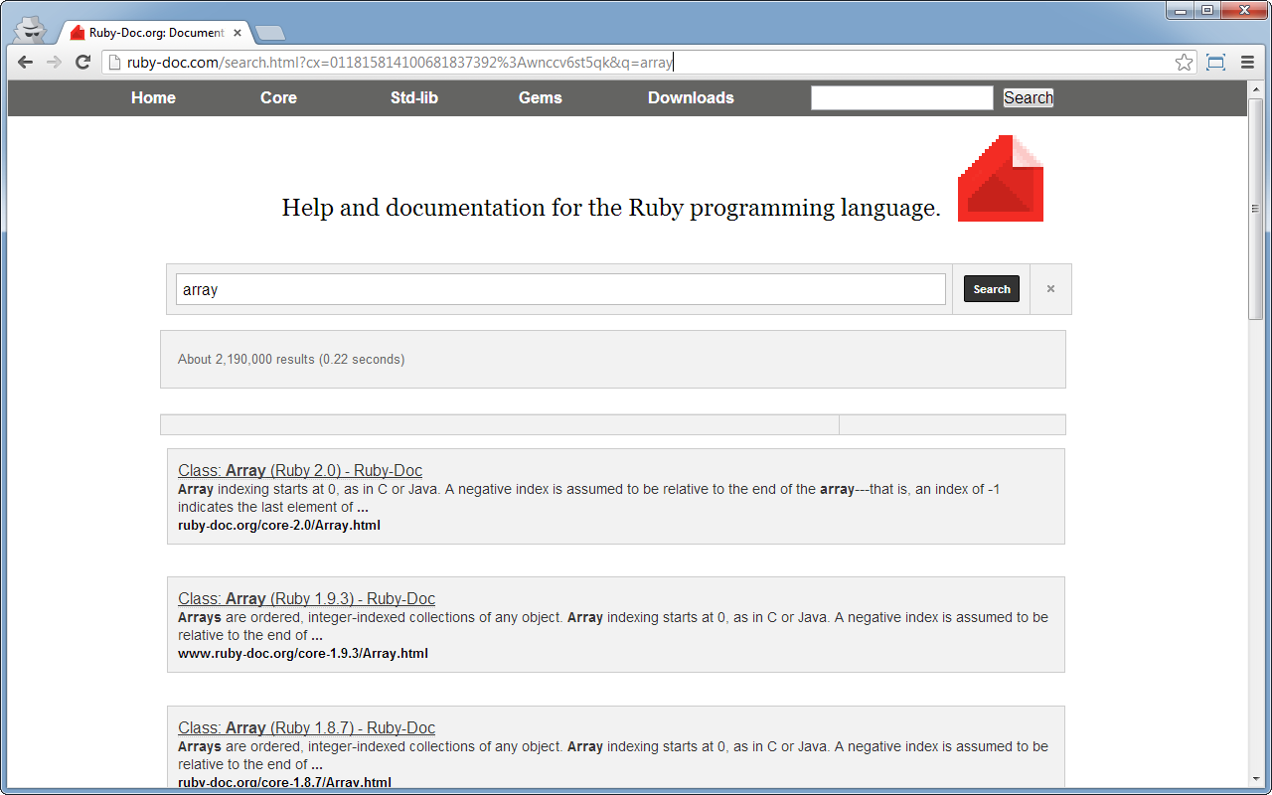Click the browser forward navigation arrow

pos(53,62)
